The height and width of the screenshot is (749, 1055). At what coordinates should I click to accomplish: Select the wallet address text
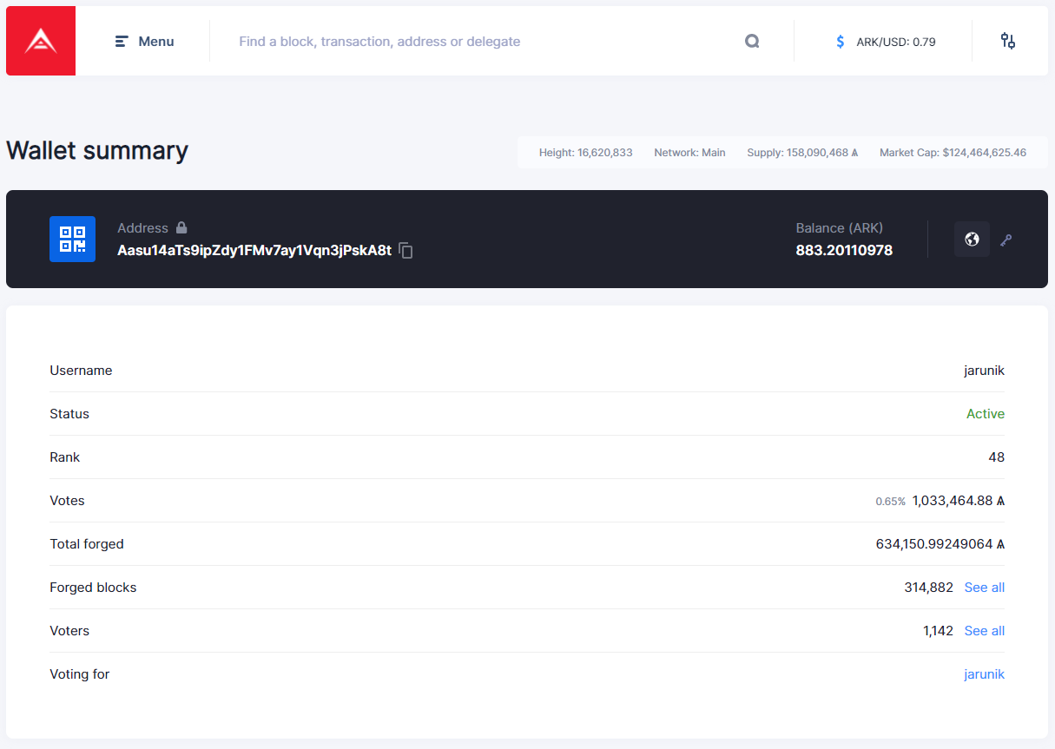(254, 251)
